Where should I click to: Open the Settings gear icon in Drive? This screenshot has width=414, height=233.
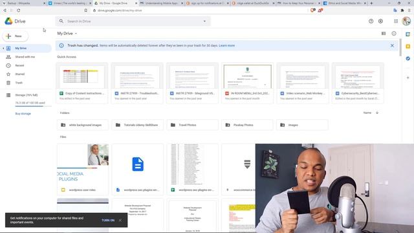coord(380,21)
